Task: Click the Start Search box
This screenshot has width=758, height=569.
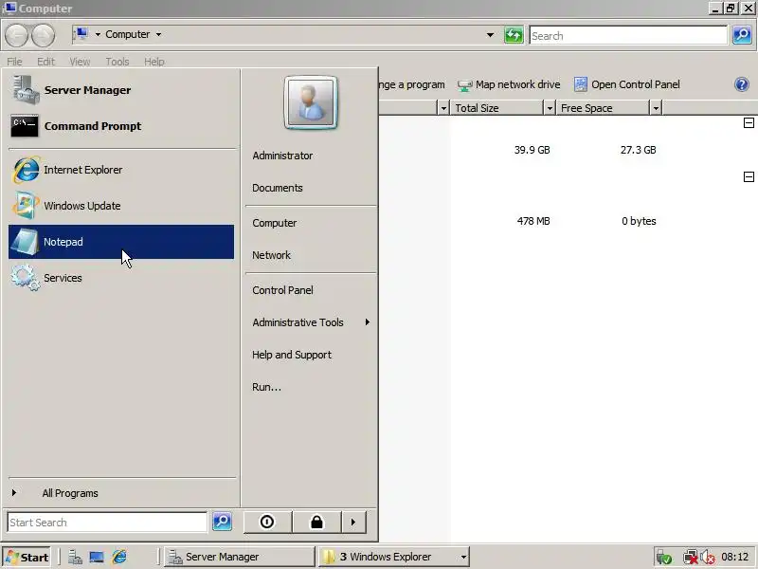Action: (x=107, y=523)
